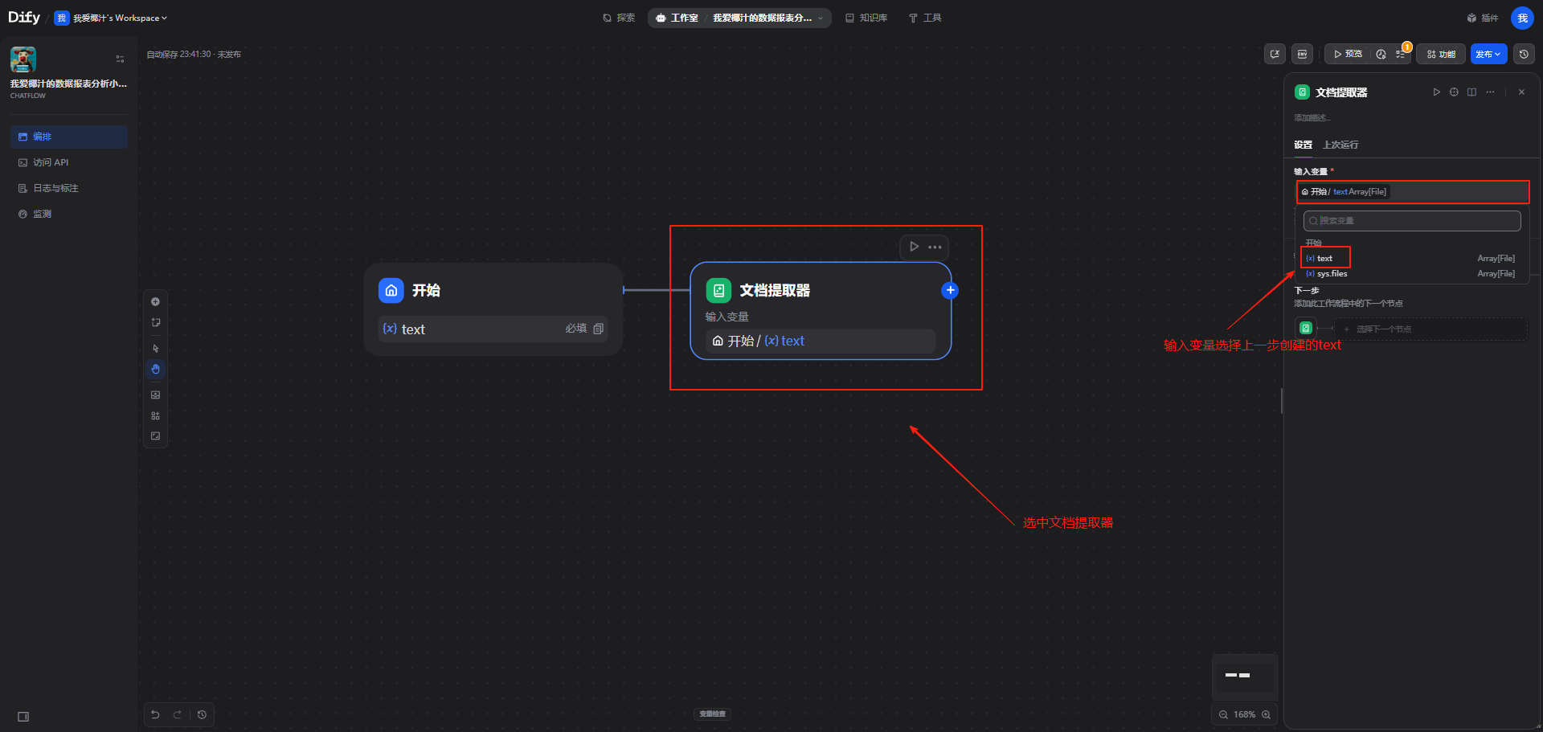Click 开始 / text variable inside the 文档提取器 node
Screen dimensions: 1543x732
coord(821,341)
